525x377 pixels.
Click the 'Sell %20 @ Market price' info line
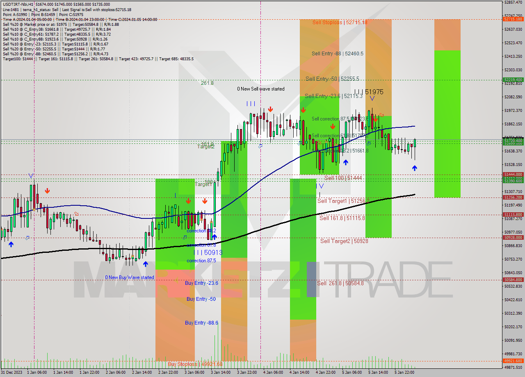click(61, 24)
